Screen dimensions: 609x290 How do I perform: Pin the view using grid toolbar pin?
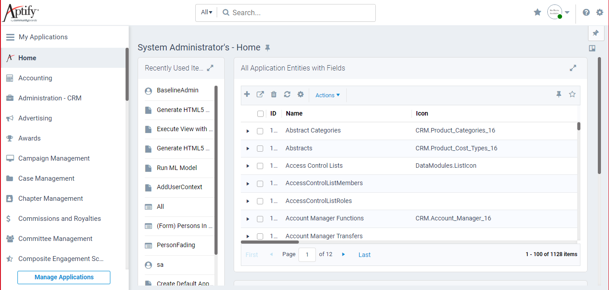559,94
